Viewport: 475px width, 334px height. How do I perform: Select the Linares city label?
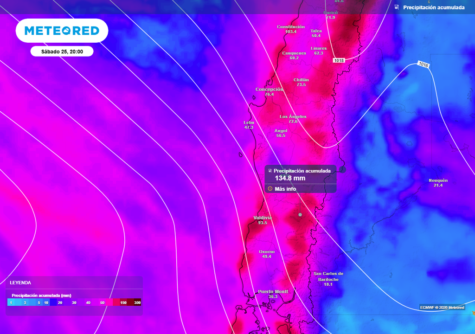click(x=319, y=51)
